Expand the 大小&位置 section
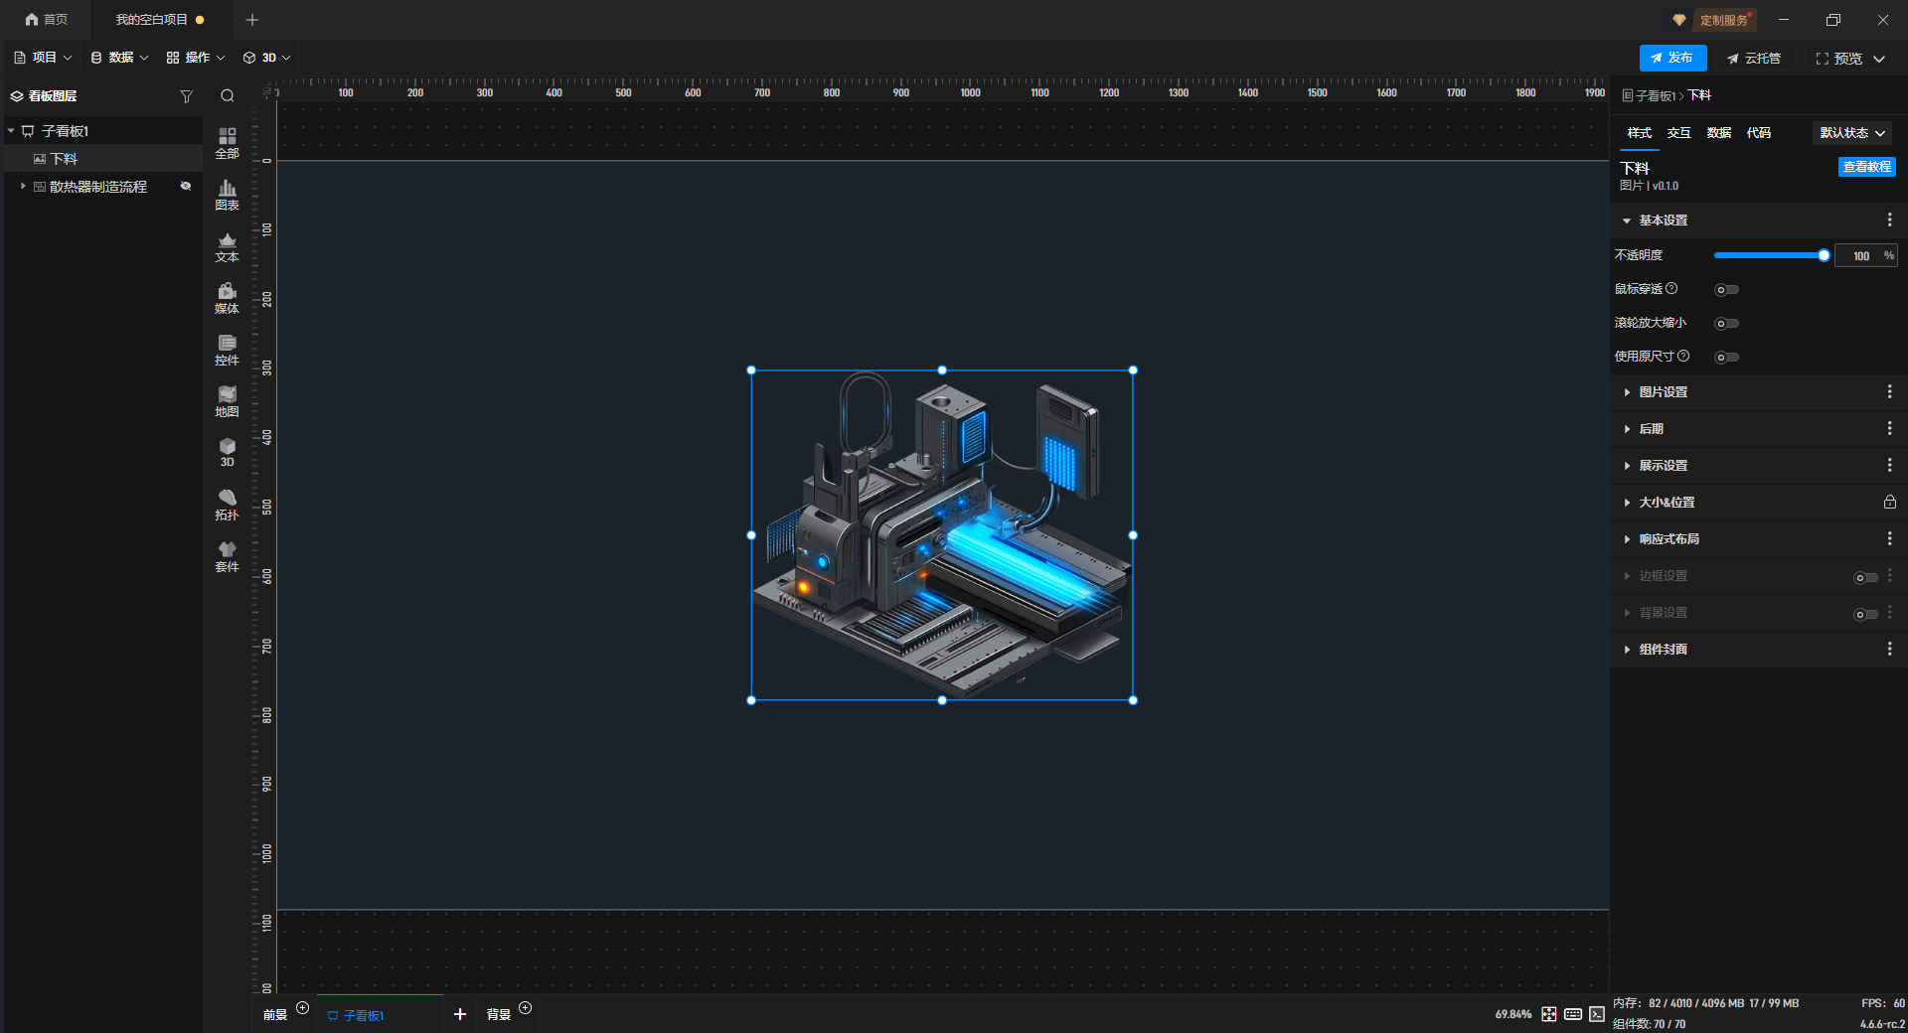This screenshot has height=1033, width=1908. click(1627, 503)
